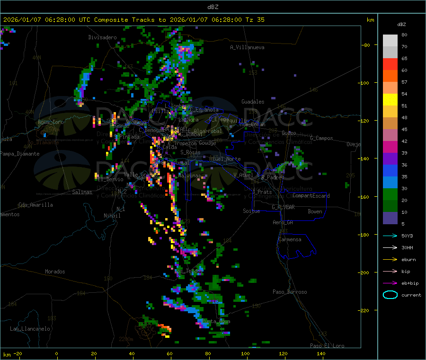Click the red storm cell near Punta_Agua
Viewport: 426px width, 360px height.
tap(165, 328)
